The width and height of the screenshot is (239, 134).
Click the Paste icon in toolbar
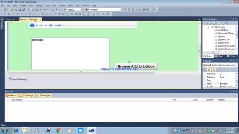pos(36,10)
